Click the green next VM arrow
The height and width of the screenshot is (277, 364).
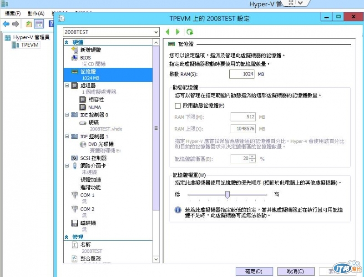[178, 32]
